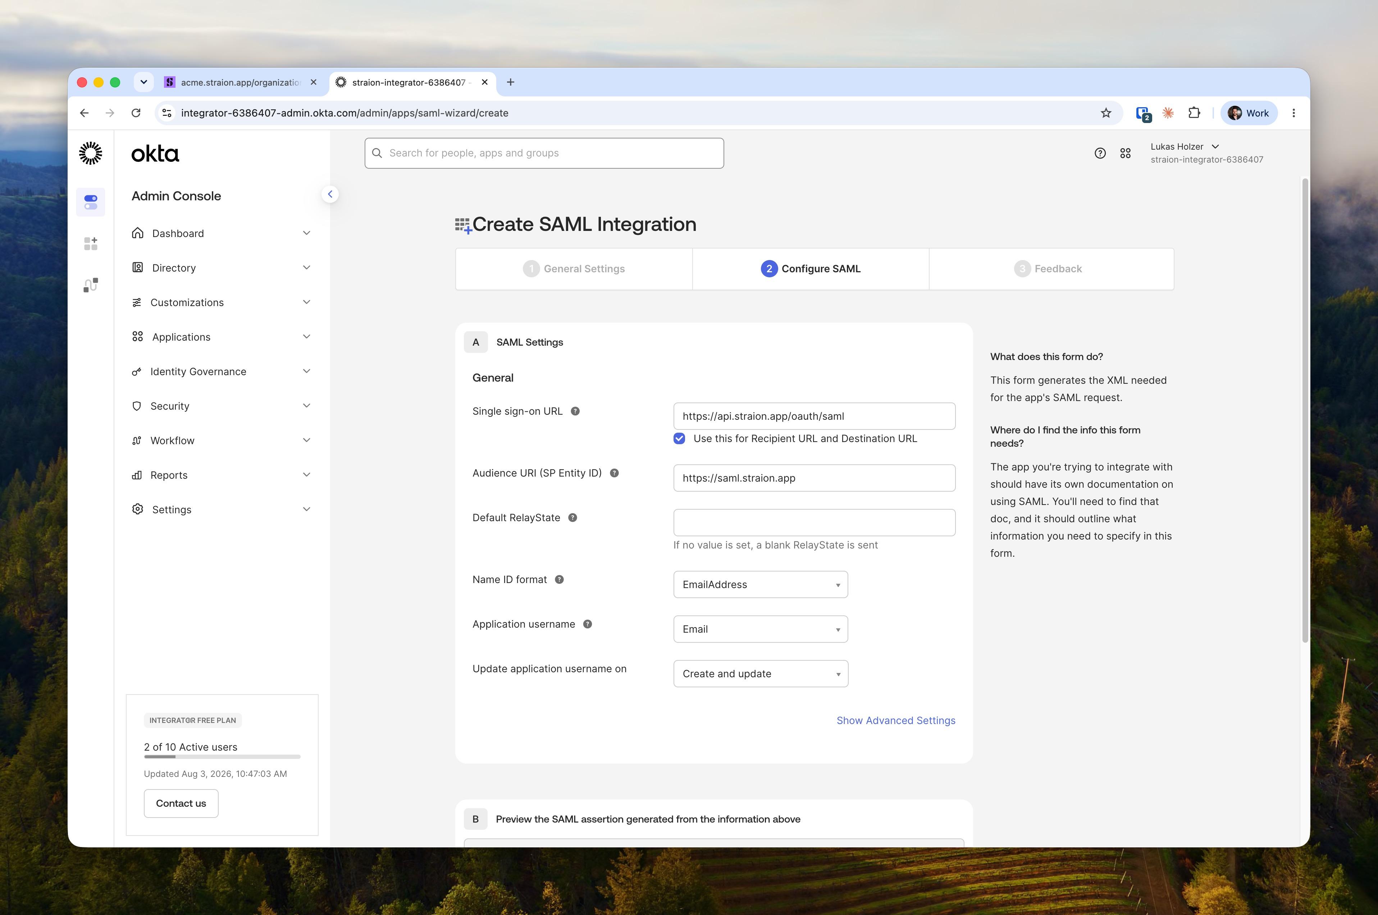
Task: Close the acme.straion.app tab
Action: pos(313,82)
